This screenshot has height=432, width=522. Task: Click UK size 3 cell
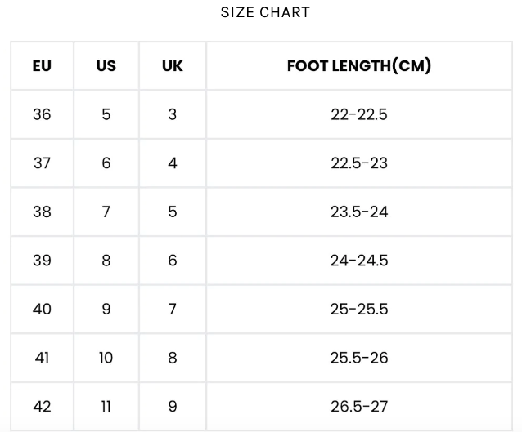(x=172, y=114)
